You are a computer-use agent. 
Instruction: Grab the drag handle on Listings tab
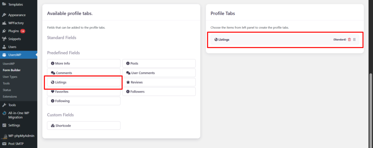[354, 39]
